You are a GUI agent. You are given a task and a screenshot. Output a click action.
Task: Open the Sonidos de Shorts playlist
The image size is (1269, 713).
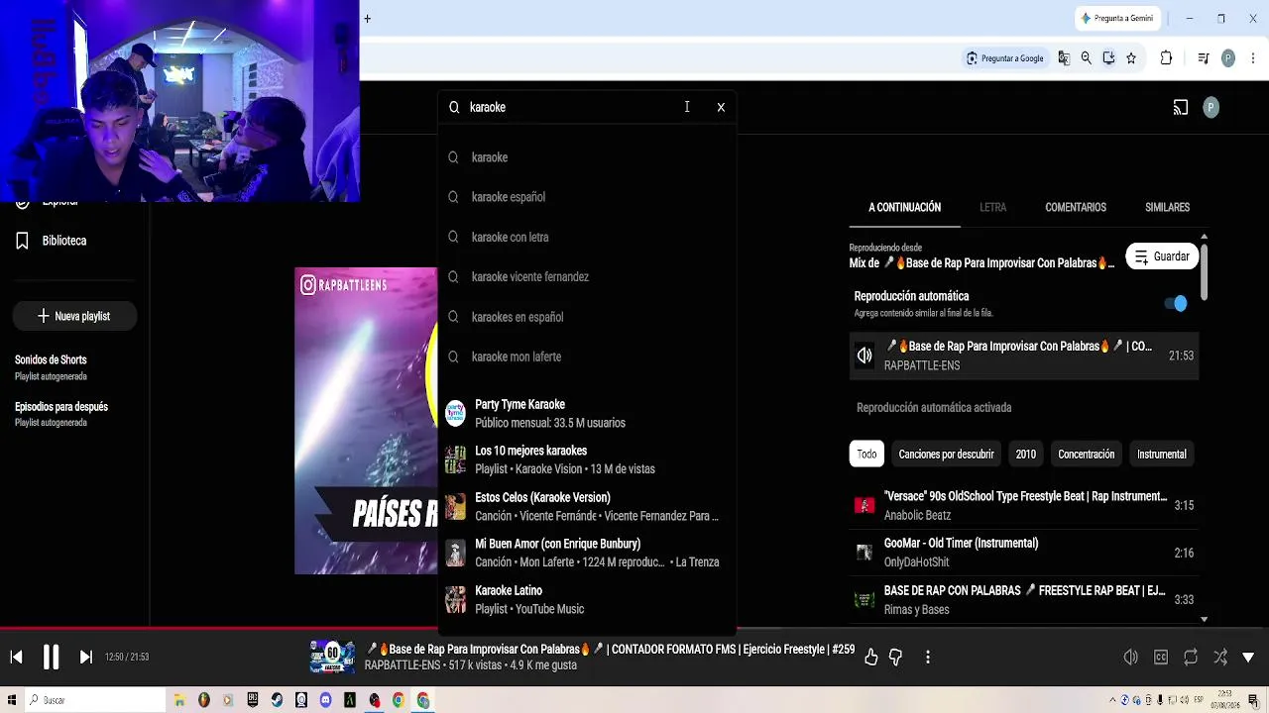click(x=74, y=367)
